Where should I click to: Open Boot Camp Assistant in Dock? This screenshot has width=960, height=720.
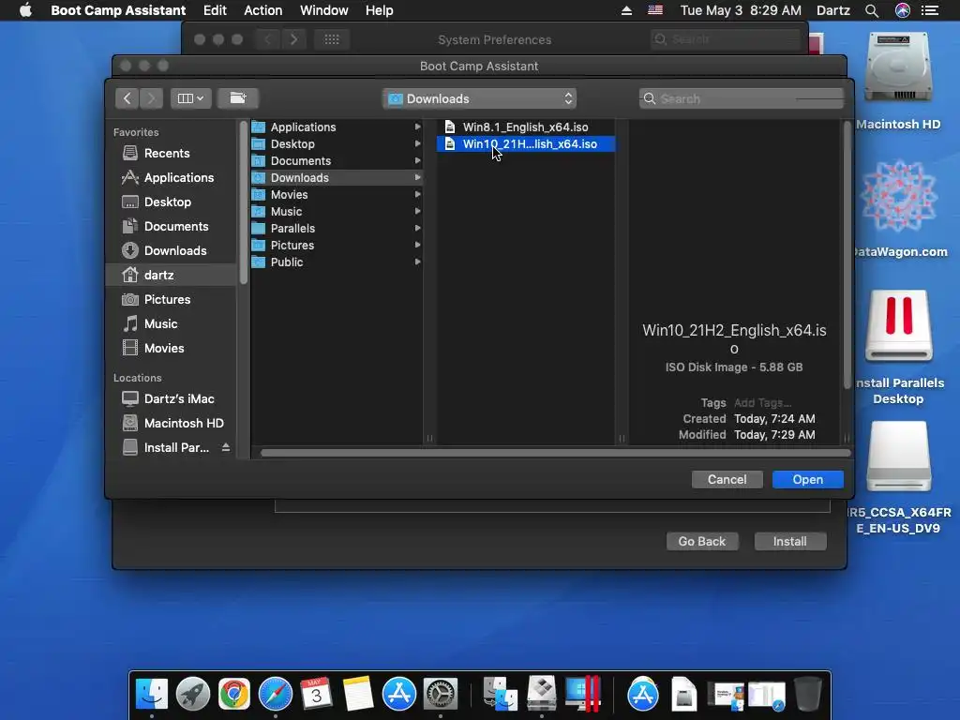[x=542, y=694]
